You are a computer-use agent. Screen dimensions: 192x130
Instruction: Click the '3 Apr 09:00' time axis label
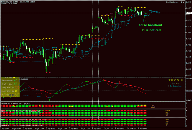pos(16,129)
